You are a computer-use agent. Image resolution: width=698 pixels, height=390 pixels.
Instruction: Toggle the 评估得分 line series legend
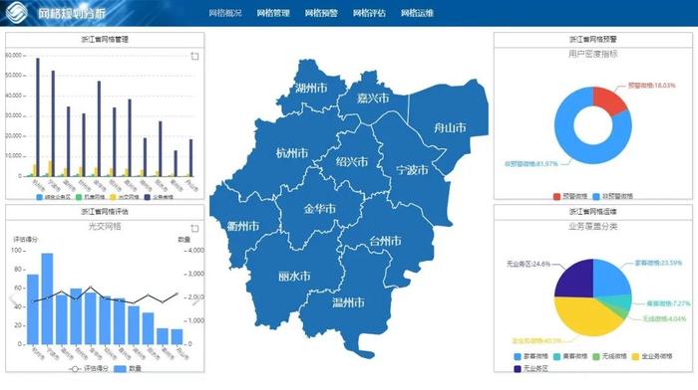coord(89,369)
